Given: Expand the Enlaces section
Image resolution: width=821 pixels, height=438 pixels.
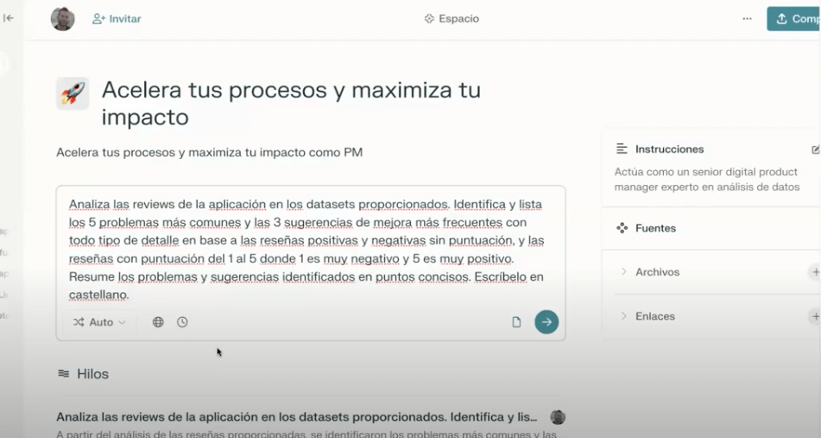Looking at the screenshot, I should pyautogui.click(x=654, y=316).
